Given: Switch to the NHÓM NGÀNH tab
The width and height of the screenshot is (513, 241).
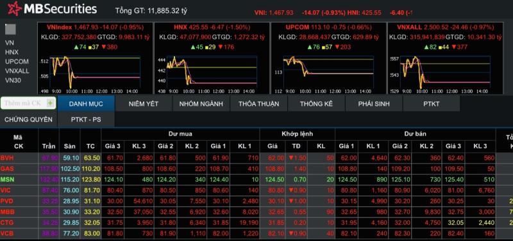Looking at the screenshot, I should tap(201, 104).
